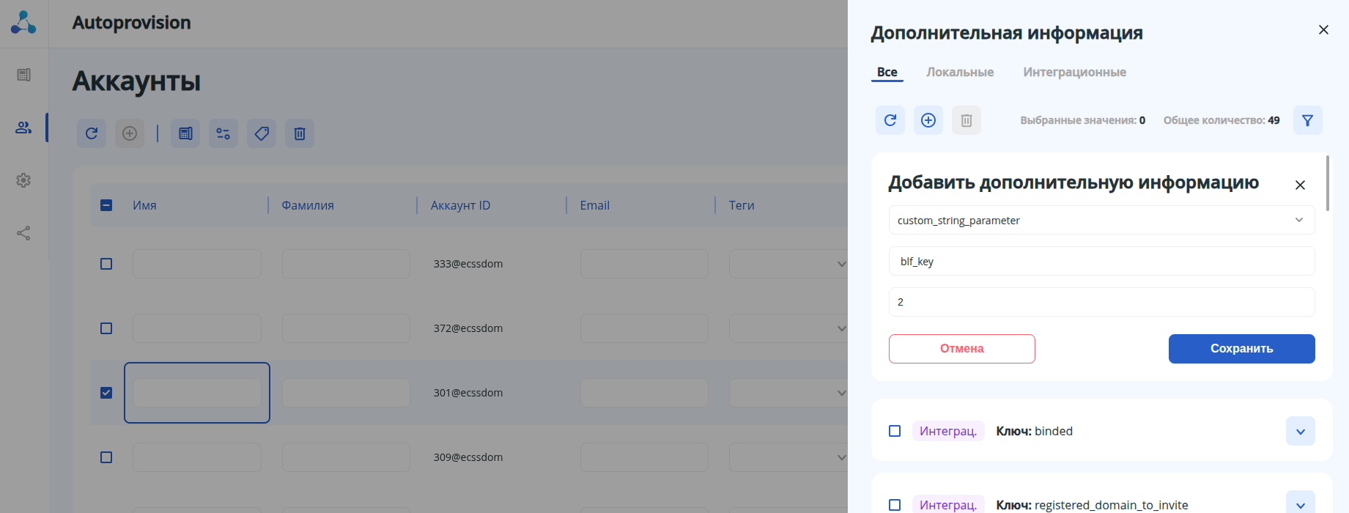This screenshot has height=513, width=1349.
Task: Check the box for account 333@ecssdom
Action: coord(106,264)
